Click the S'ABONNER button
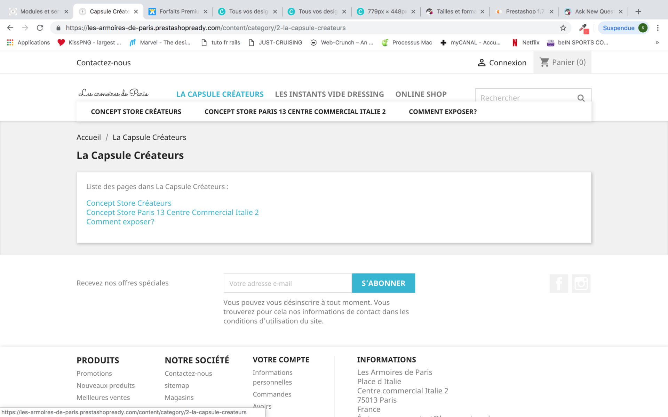The width and height of the screenshot is (668, 417). pos(383,283)
